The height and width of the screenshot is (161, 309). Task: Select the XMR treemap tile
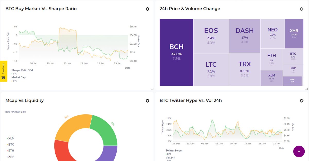coord(294,34)
